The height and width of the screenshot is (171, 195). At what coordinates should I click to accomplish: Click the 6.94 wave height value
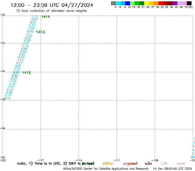coord(23,52)
